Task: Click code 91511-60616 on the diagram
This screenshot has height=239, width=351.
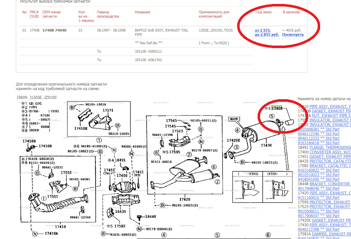Action: pyautogui.click(x=161, y=162)
